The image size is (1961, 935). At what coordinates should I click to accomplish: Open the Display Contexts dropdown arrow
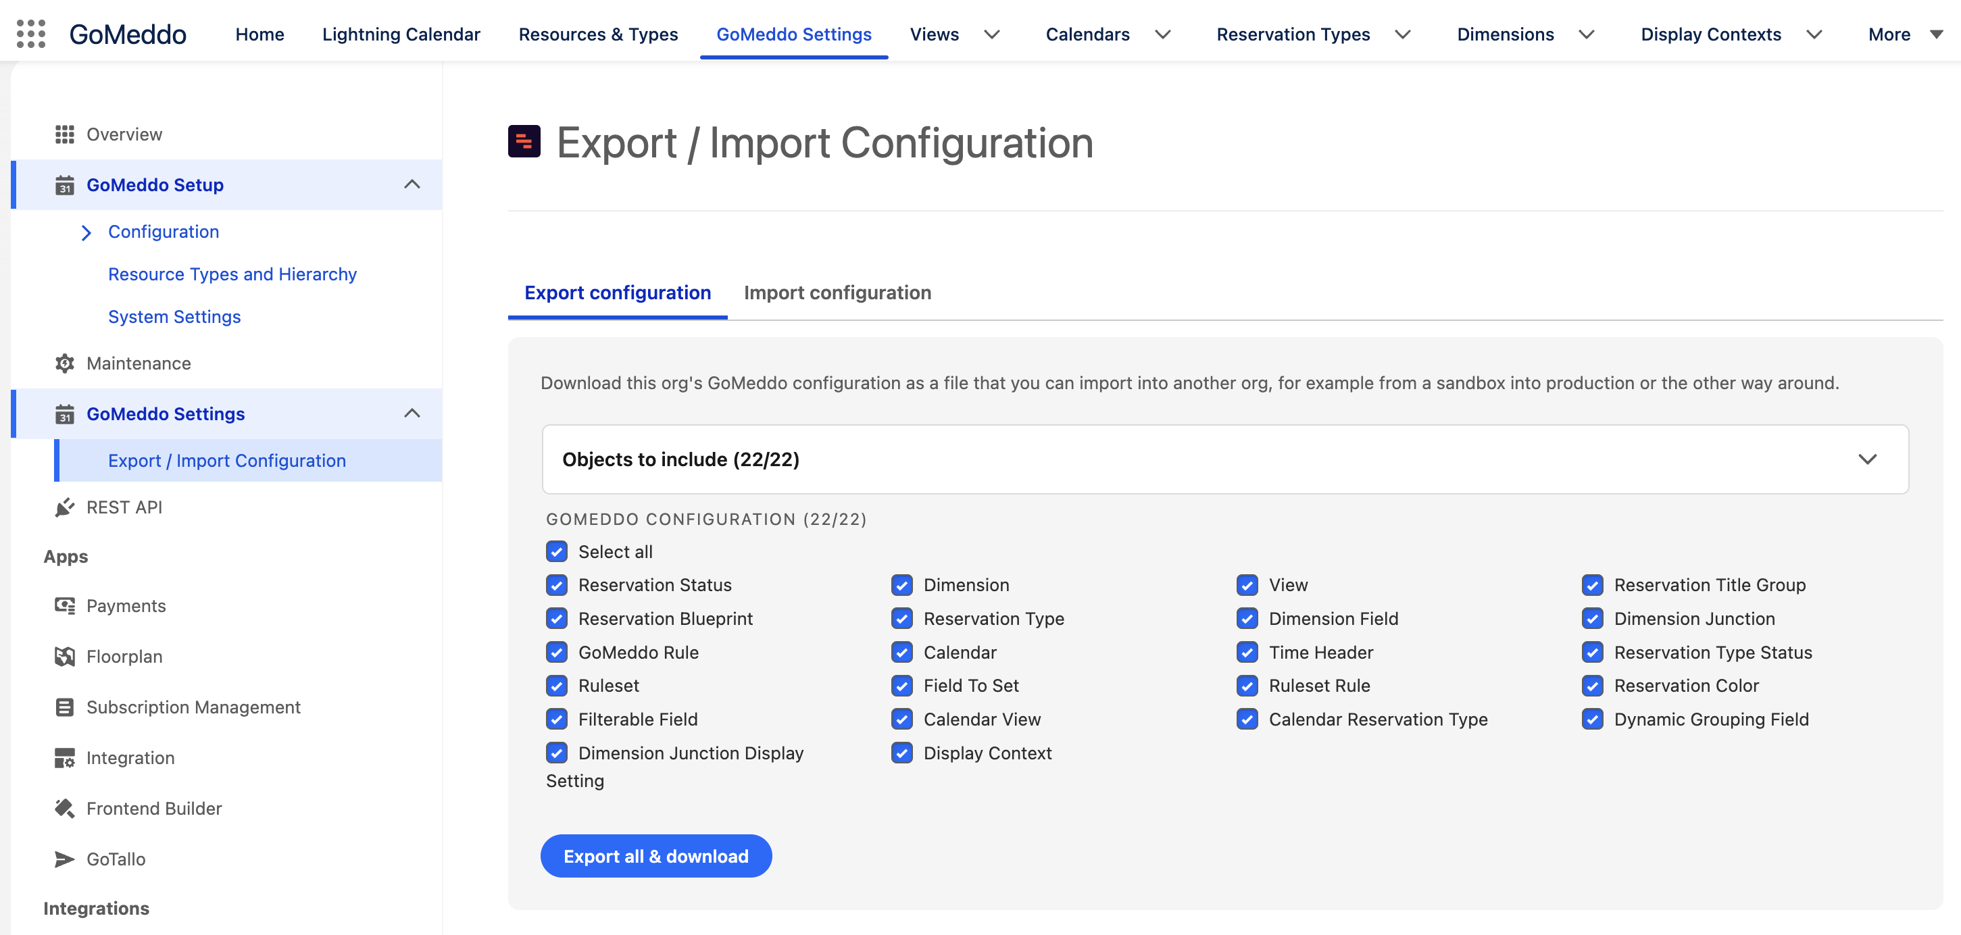pos(1814,34)
